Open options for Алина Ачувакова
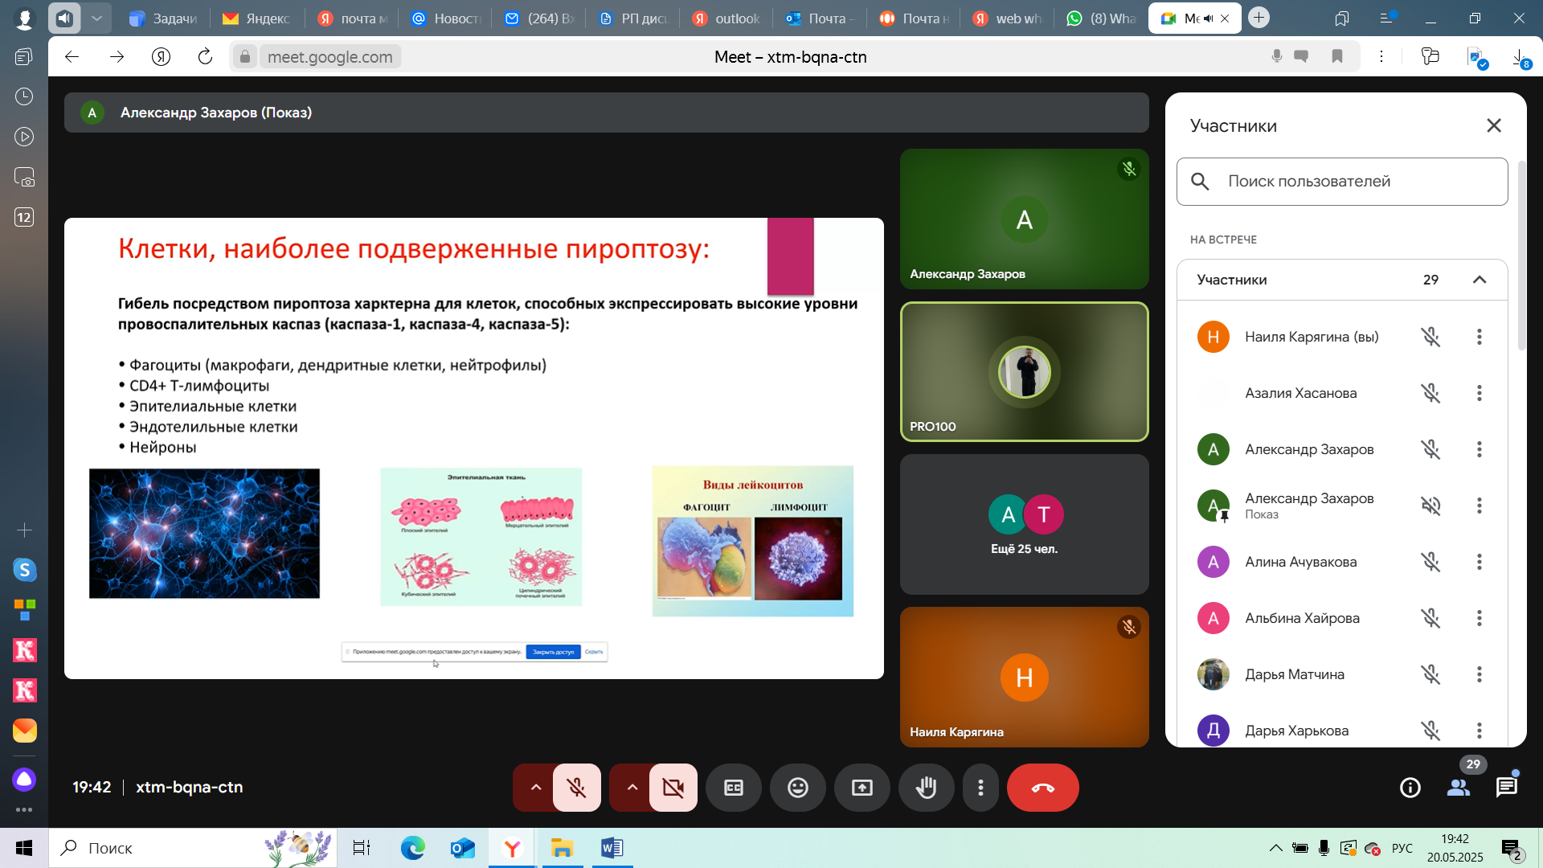Viewport: 1543px width, 868px height. point(1479,562)
